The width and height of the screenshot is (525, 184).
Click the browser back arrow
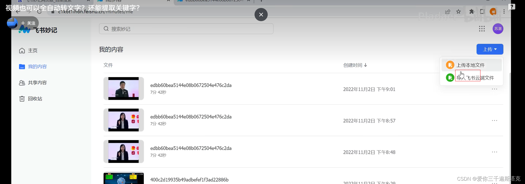click(x=18, y=12)
